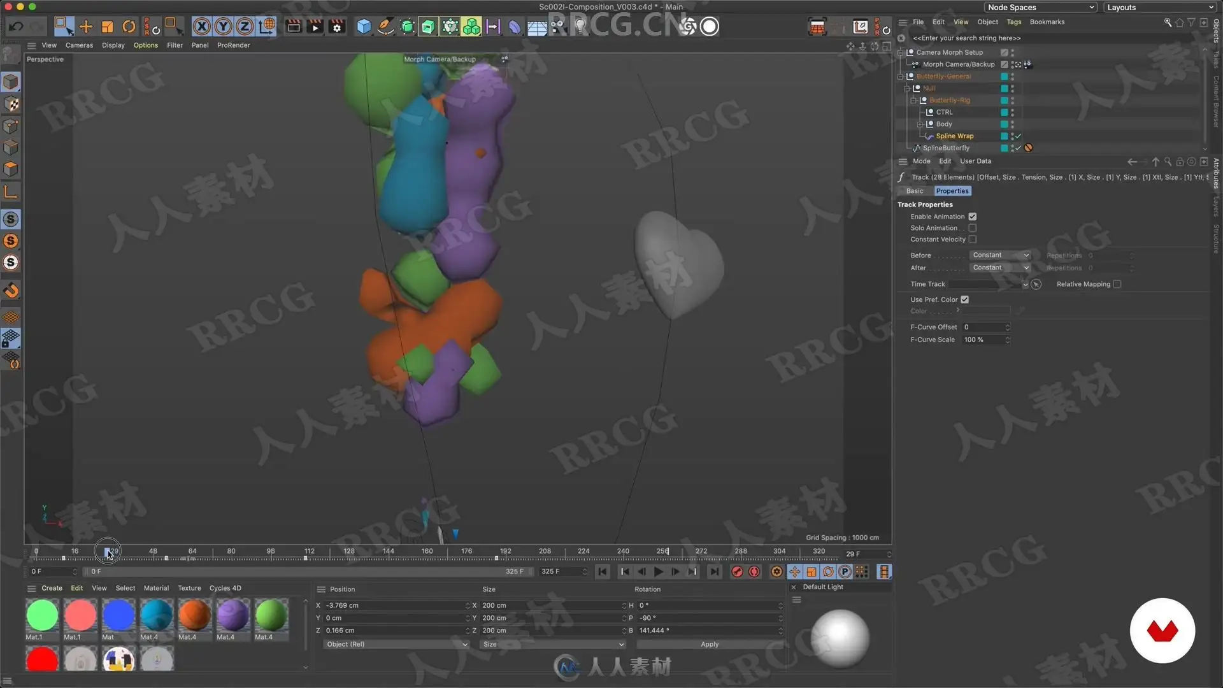The image size is (1223, 688).
Task: Click the Apply button in Coordinates
Action: pos(709,645)
